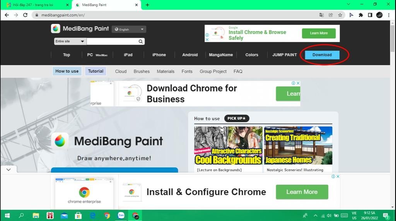Viewport: 396px width, 221px height.
Task: Open the MangaName nav item
Action: (x=221, y=55)
